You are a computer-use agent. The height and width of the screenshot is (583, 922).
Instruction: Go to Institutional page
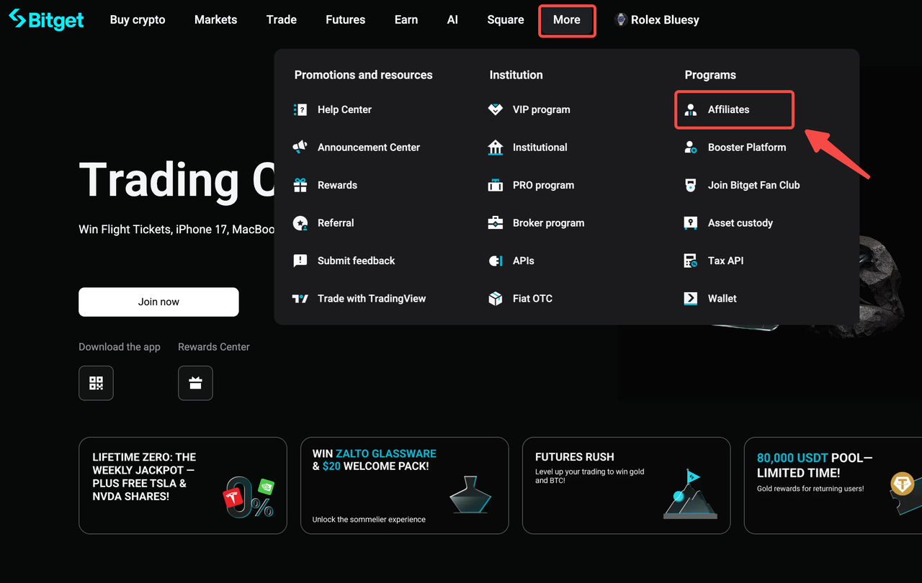tap(540, 147)
